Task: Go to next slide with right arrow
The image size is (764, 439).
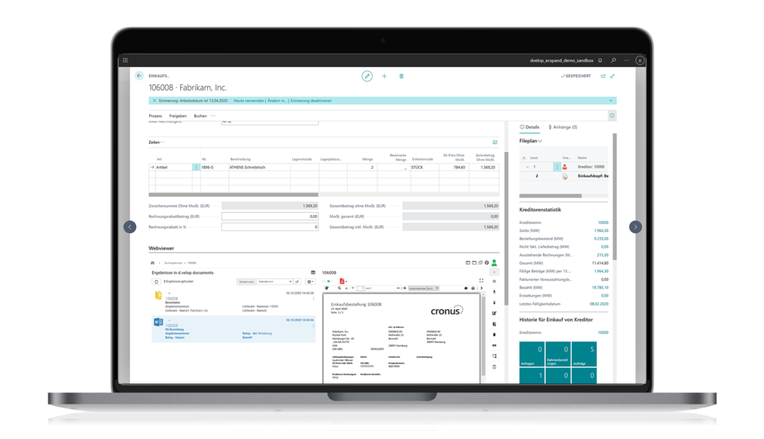Action: coord(635,227)
